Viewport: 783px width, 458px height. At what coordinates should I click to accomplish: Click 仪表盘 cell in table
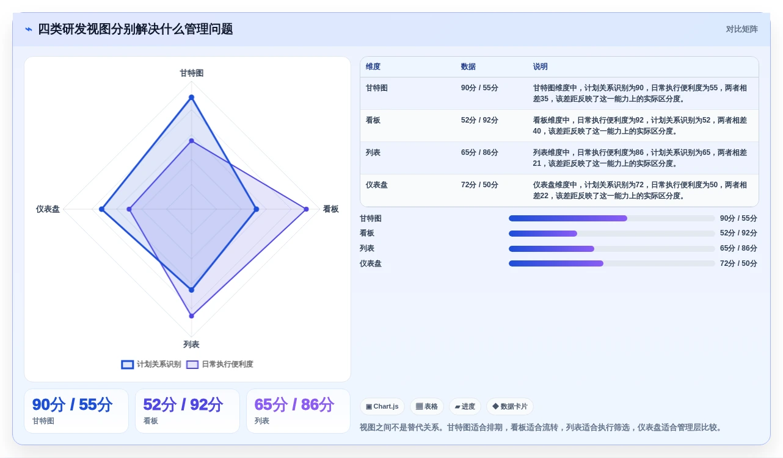(x=377, y=185)
